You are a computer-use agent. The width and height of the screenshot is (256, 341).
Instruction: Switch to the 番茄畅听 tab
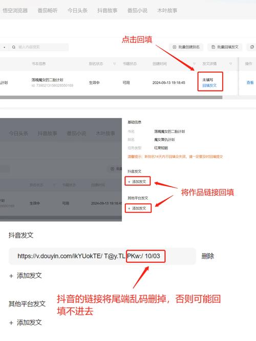click(x=48, y=10)
